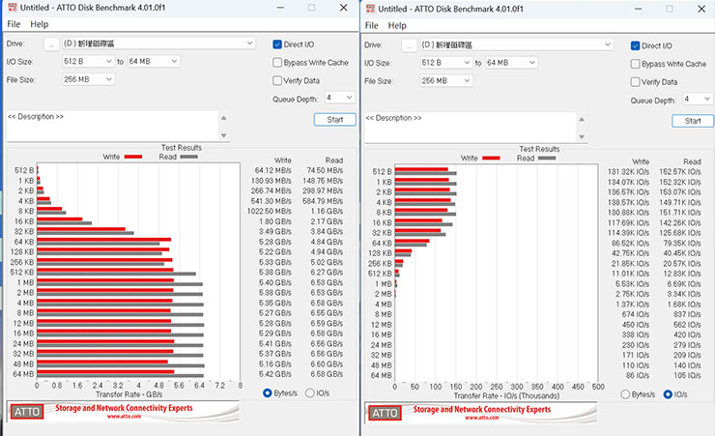Click the ATTO app icon in left window title bar
Viewport: 715px width, 436px height.
(x=12, y=8)
